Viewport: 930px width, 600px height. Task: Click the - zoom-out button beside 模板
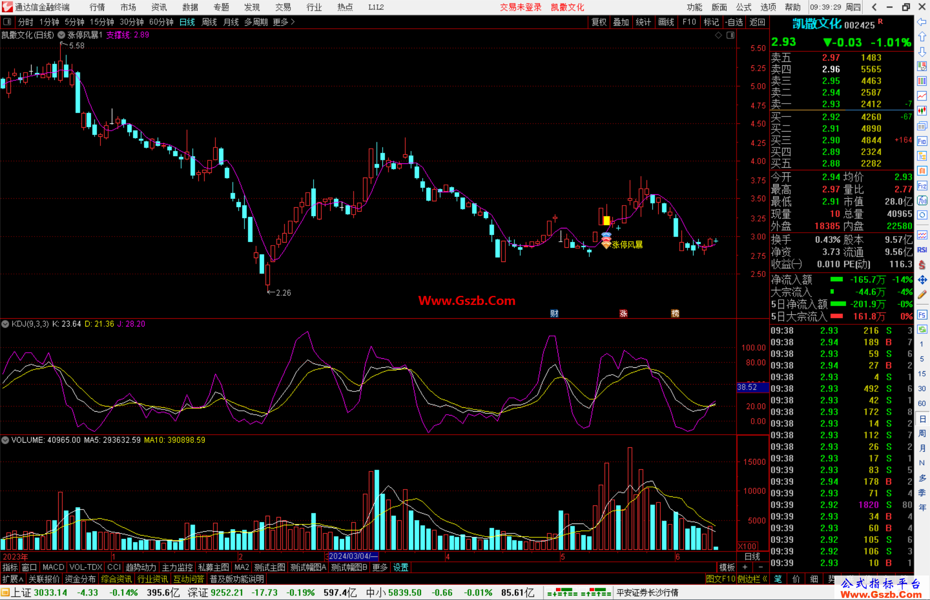[x=760, y=567]
